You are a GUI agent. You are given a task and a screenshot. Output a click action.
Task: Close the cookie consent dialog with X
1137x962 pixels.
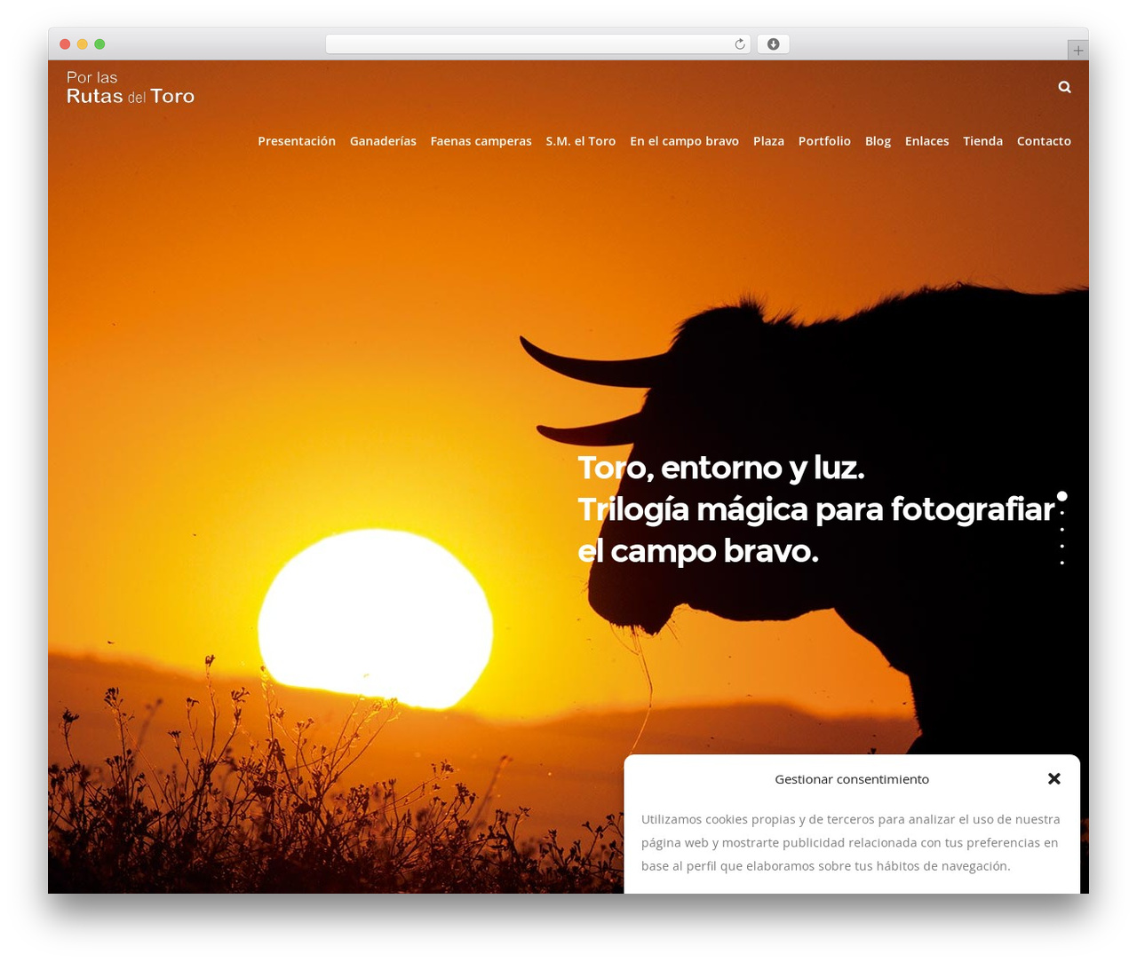click(1054, 778)
